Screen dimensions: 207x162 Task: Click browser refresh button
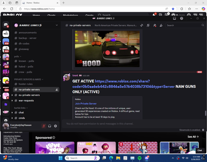[12, 9]
